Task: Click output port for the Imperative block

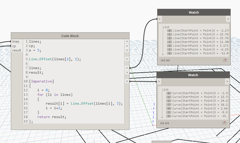Action: pos(127,81)
